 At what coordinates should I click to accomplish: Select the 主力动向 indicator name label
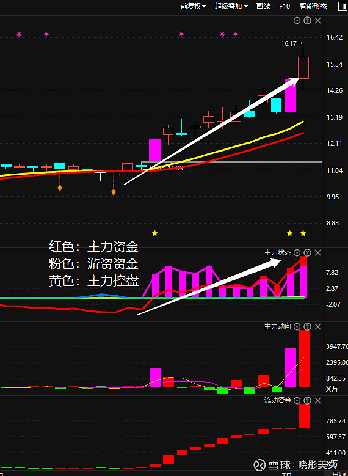278,327
